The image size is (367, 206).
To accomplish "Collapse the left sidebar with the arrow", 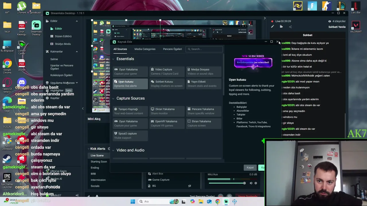I will pos(83,108).
